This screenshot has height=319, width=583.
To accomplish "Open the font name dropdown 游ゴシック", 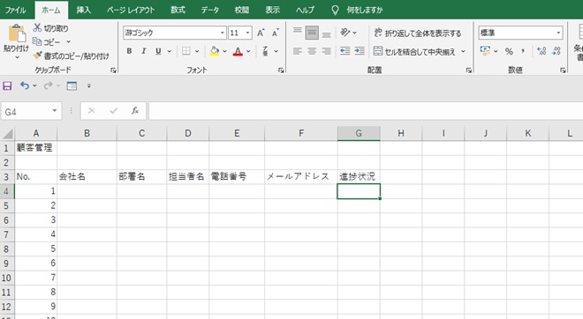I will click(222, 33).
